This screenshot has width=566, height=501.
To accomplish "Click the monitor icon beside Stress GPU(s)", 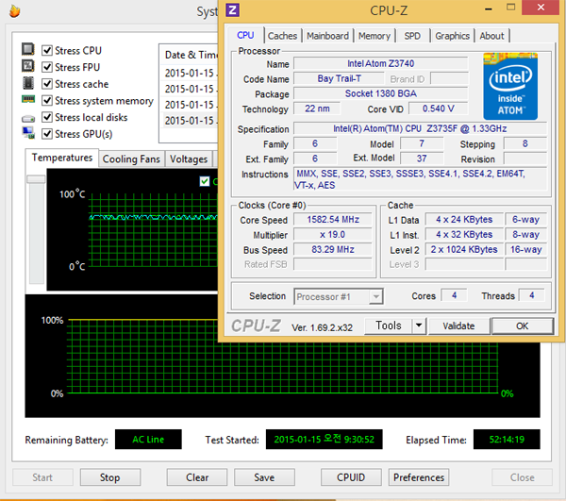I will (28, 133).
